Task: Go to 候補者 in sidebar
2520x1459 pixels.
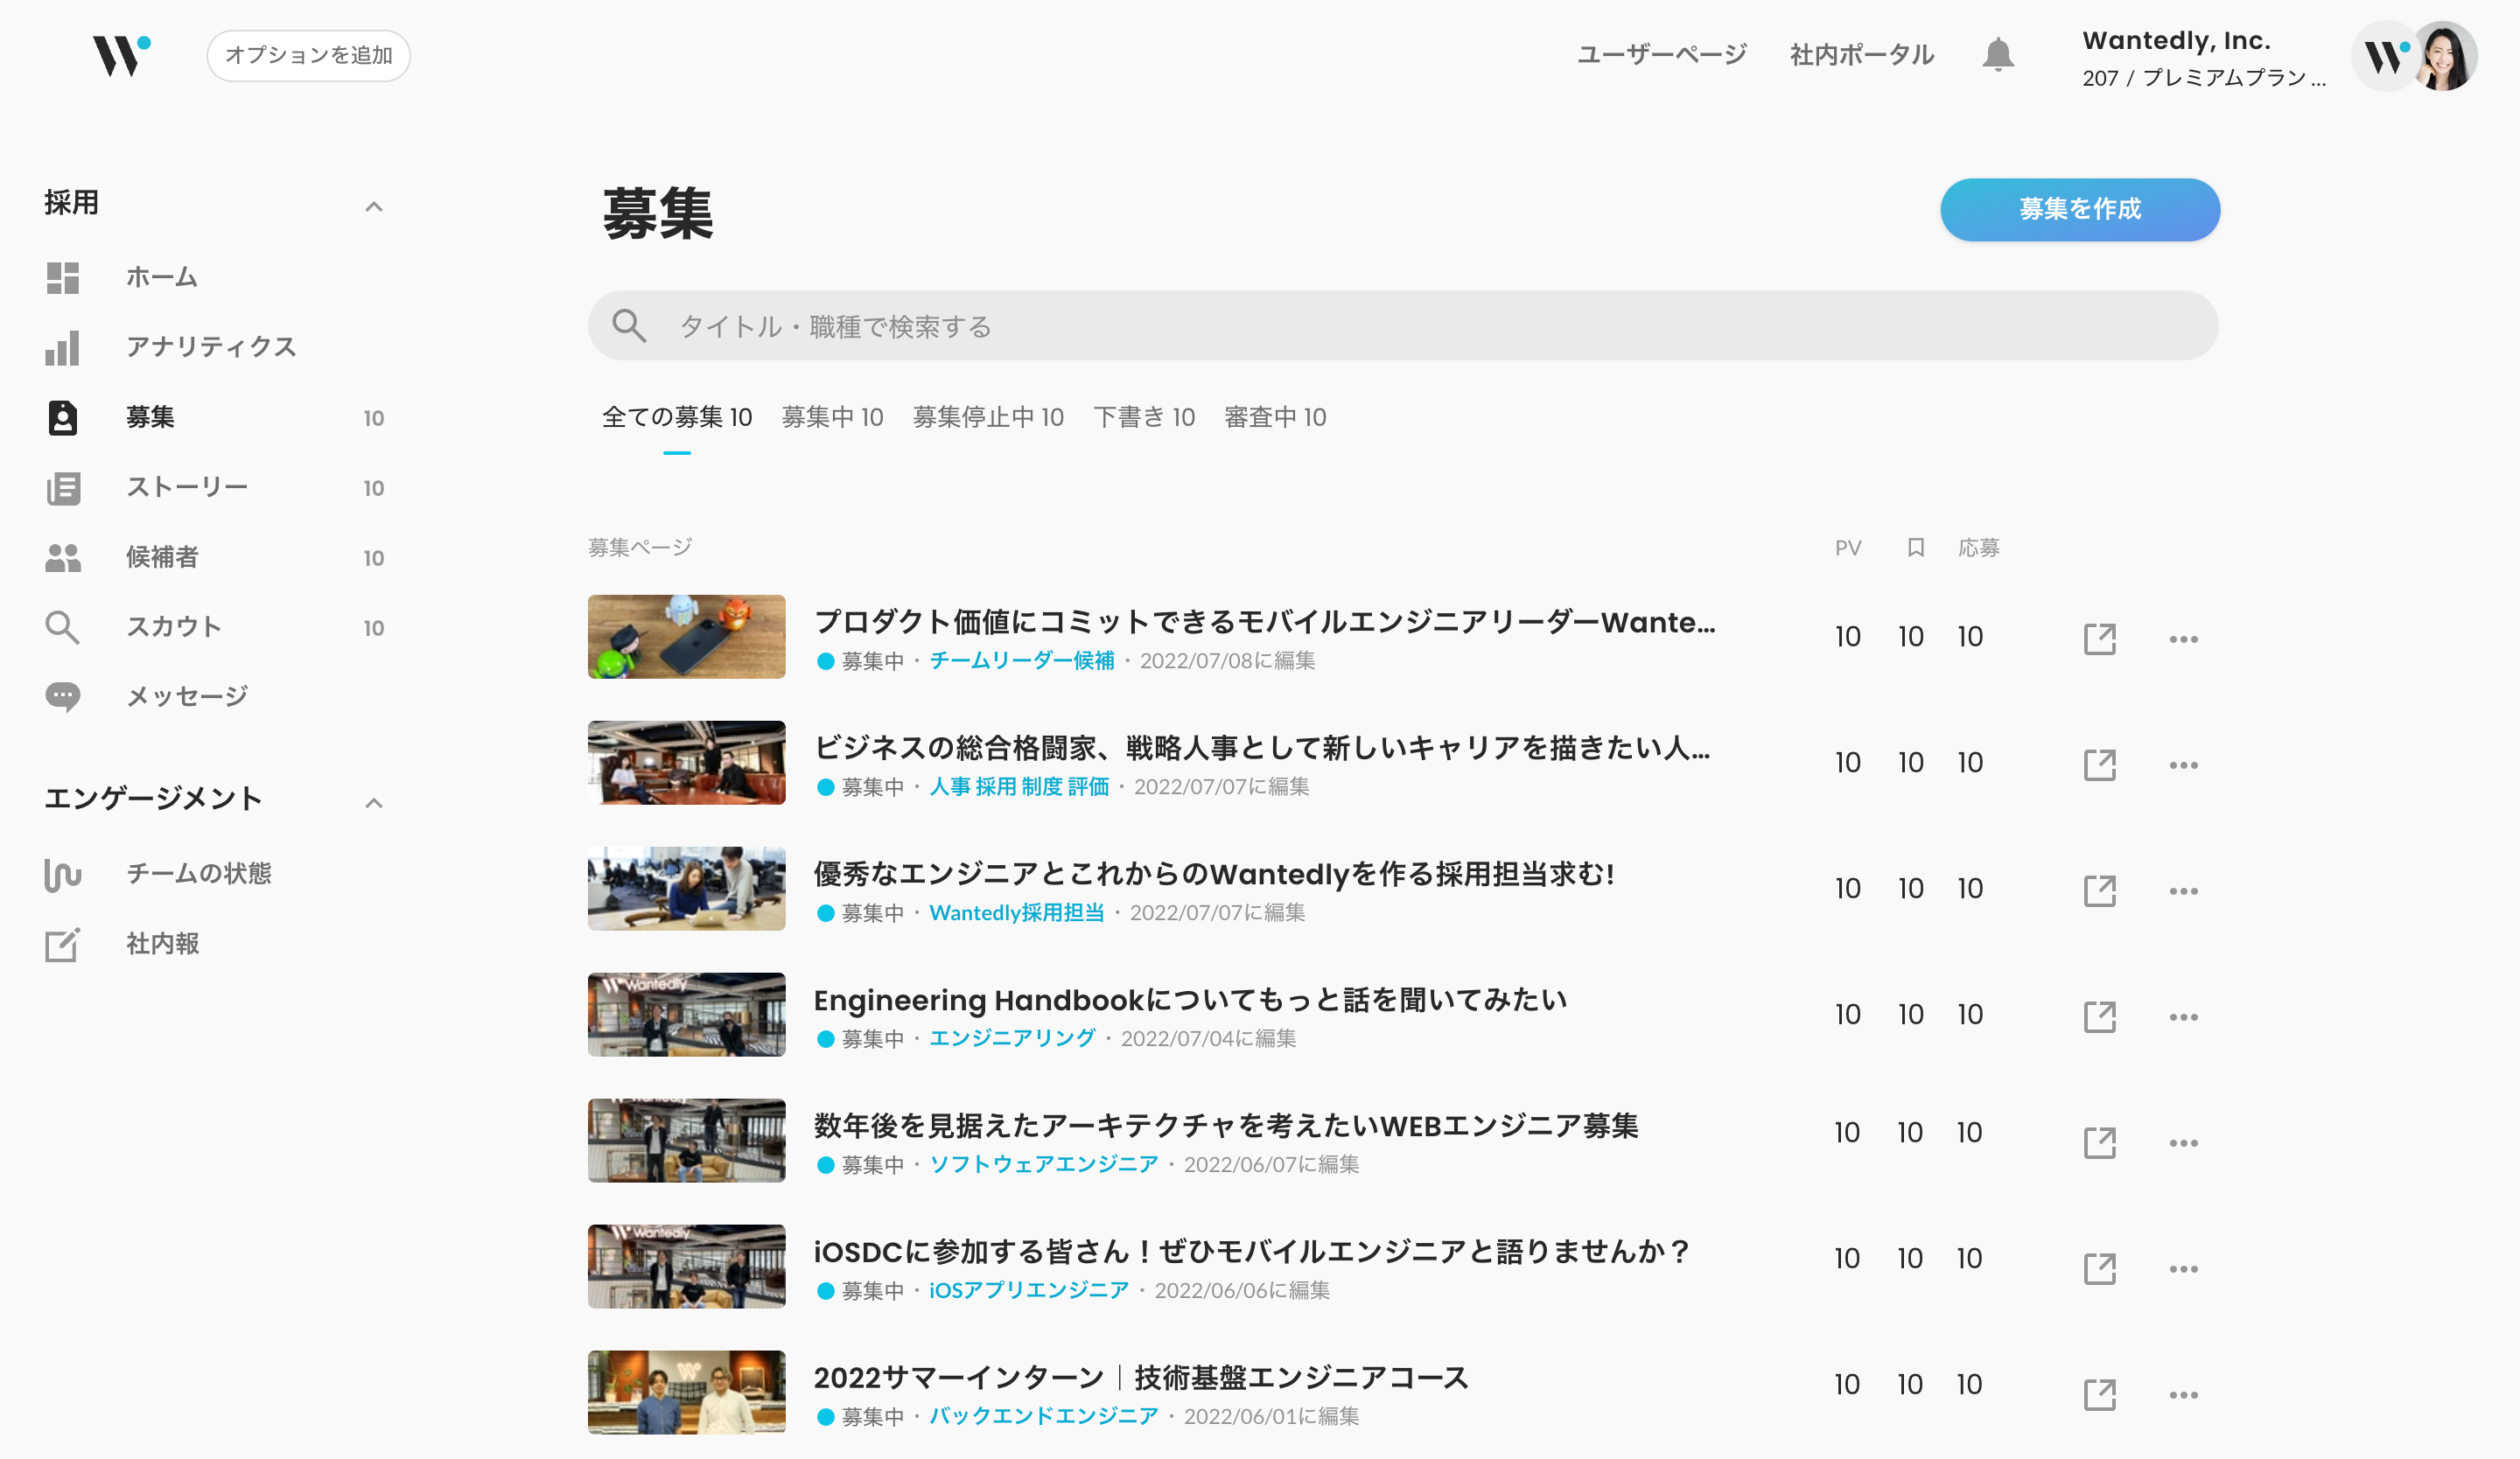Action: 162,557
